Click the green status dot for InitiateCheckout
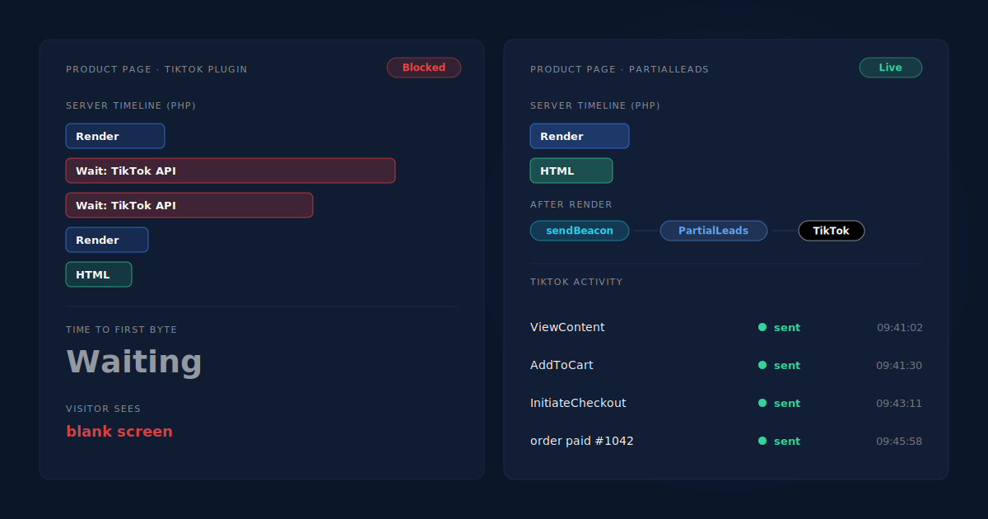Viewport: 988px width, 519px height. click(x=762, y=403)
